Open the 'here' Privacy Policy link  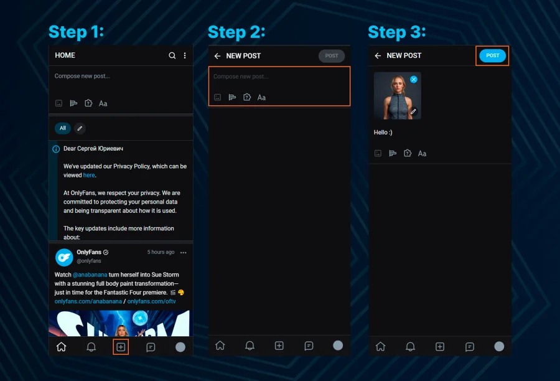(89, 176)
